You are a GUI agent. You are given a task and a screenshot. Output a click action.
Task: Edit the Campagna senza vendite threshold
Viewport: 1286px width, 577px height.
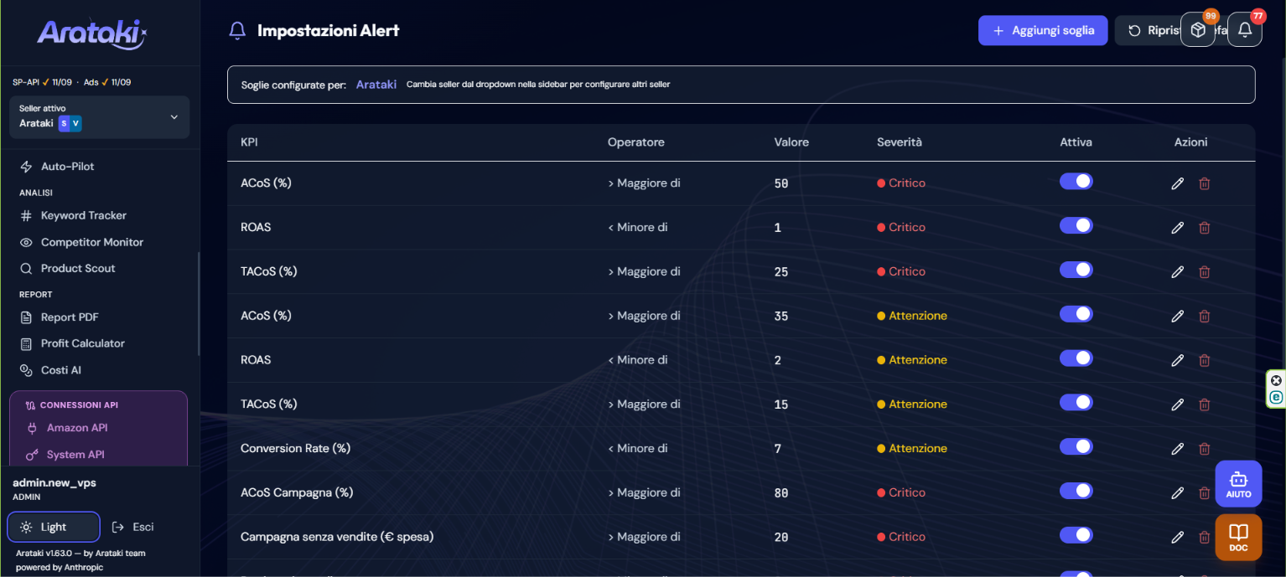(x=1178, y=537)
